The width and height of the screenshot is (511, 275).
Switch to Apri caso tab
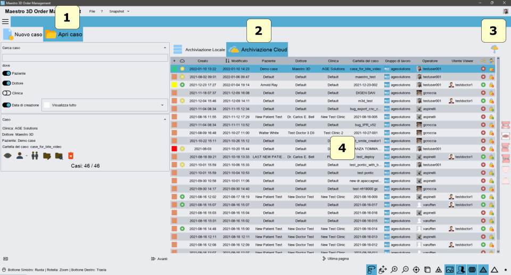coord(63,34)
